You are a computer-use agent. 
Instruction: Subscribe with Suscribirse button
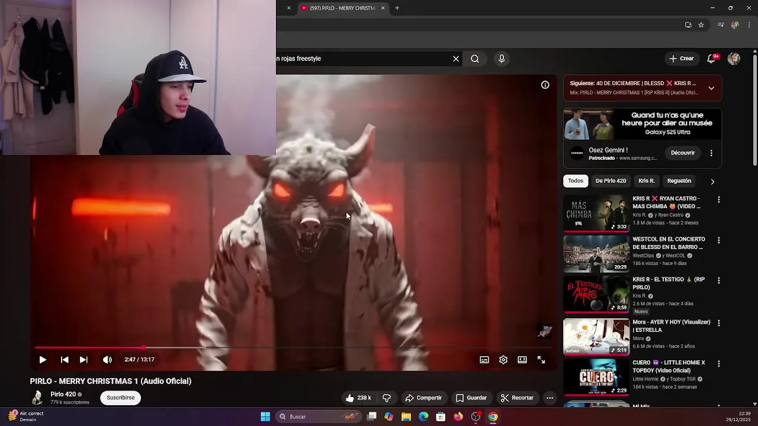(x=121, y=398)
